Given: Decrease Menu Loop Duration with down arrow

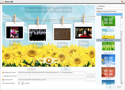Looking at the screenshot, I should point(23,84).
